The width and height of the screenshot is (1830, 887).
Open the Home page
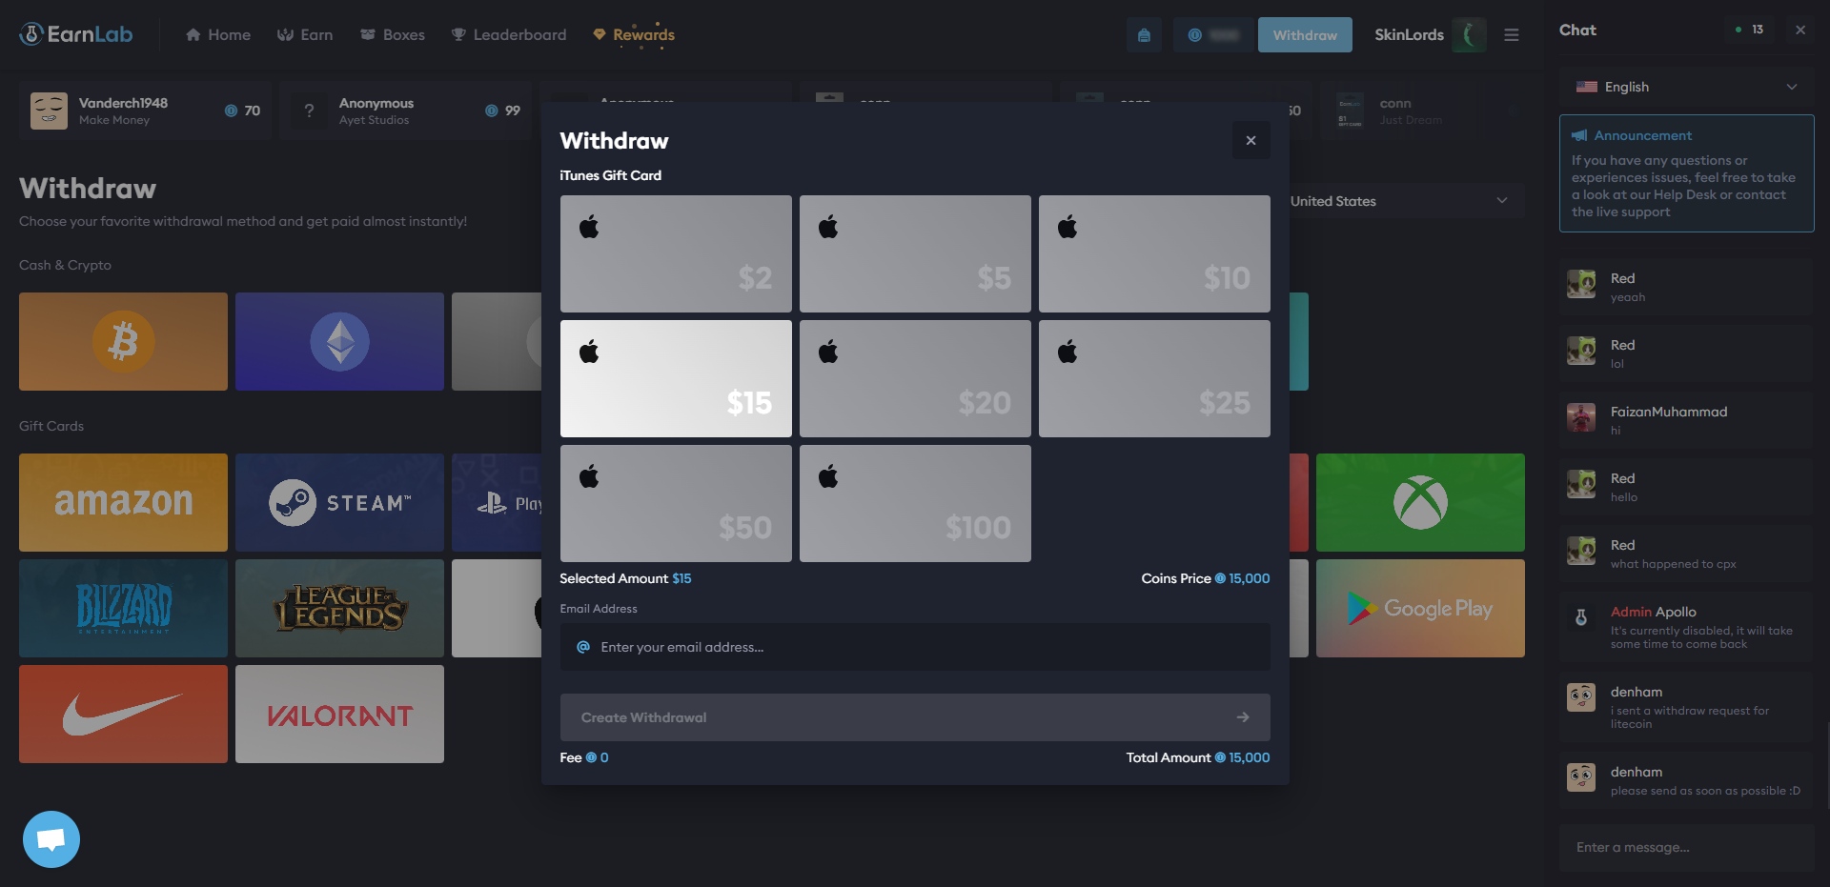point(218,34)
